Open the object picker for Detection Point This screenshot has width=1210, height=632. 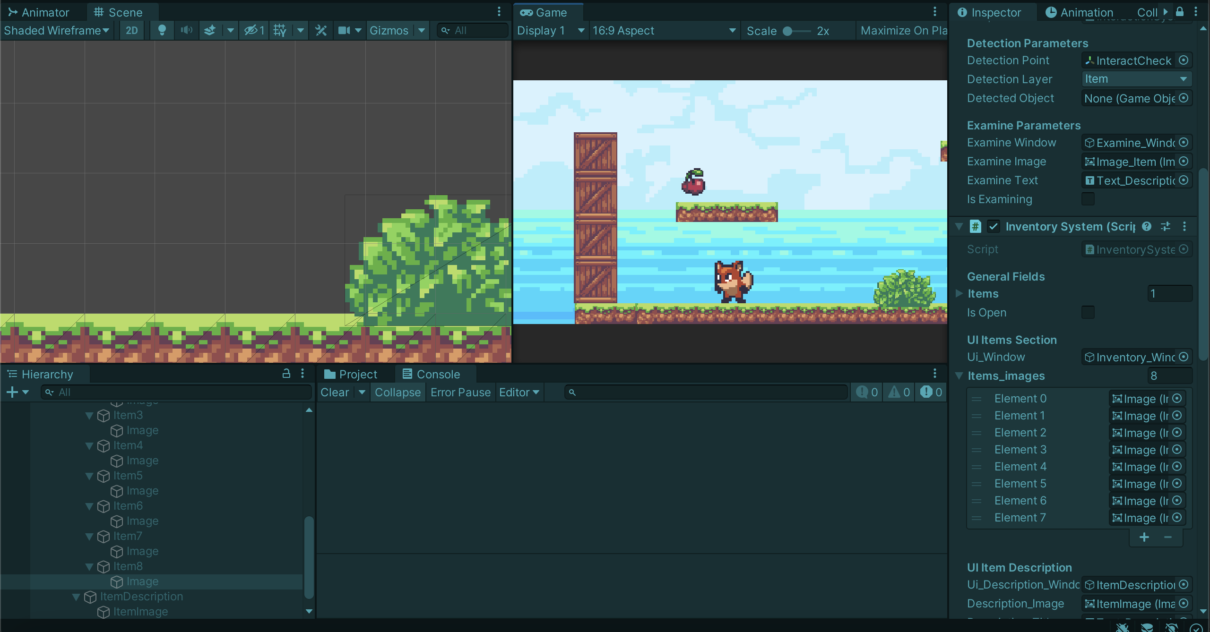(1184, 60)
